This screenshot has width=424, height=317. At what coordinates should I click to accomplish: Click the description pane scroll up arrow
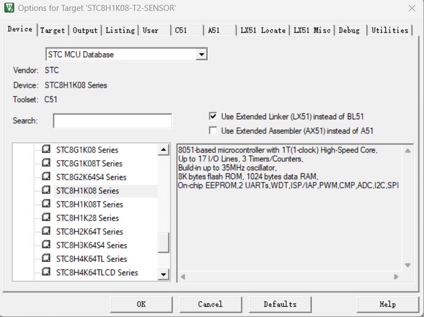point(408,151)
